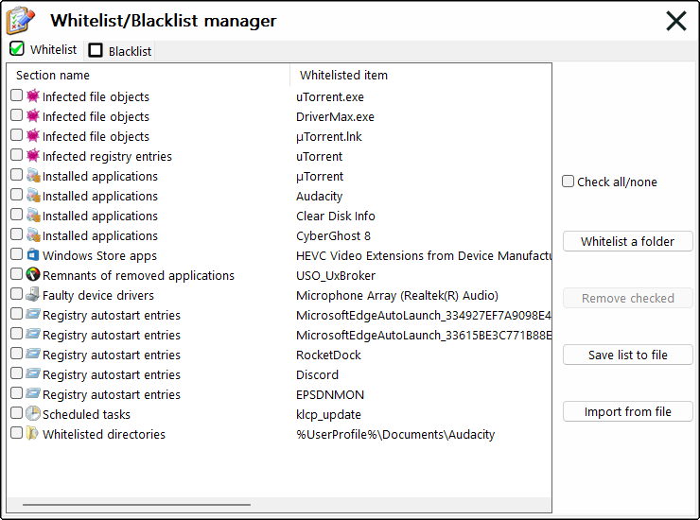700x520 pixels.
Task: Sort by Section name column header
Action: coord(149,75)
